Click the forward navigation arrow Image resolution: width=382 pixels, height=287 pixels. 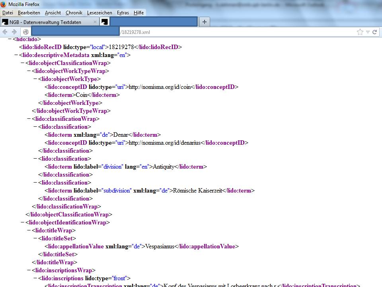coord(14,32)
